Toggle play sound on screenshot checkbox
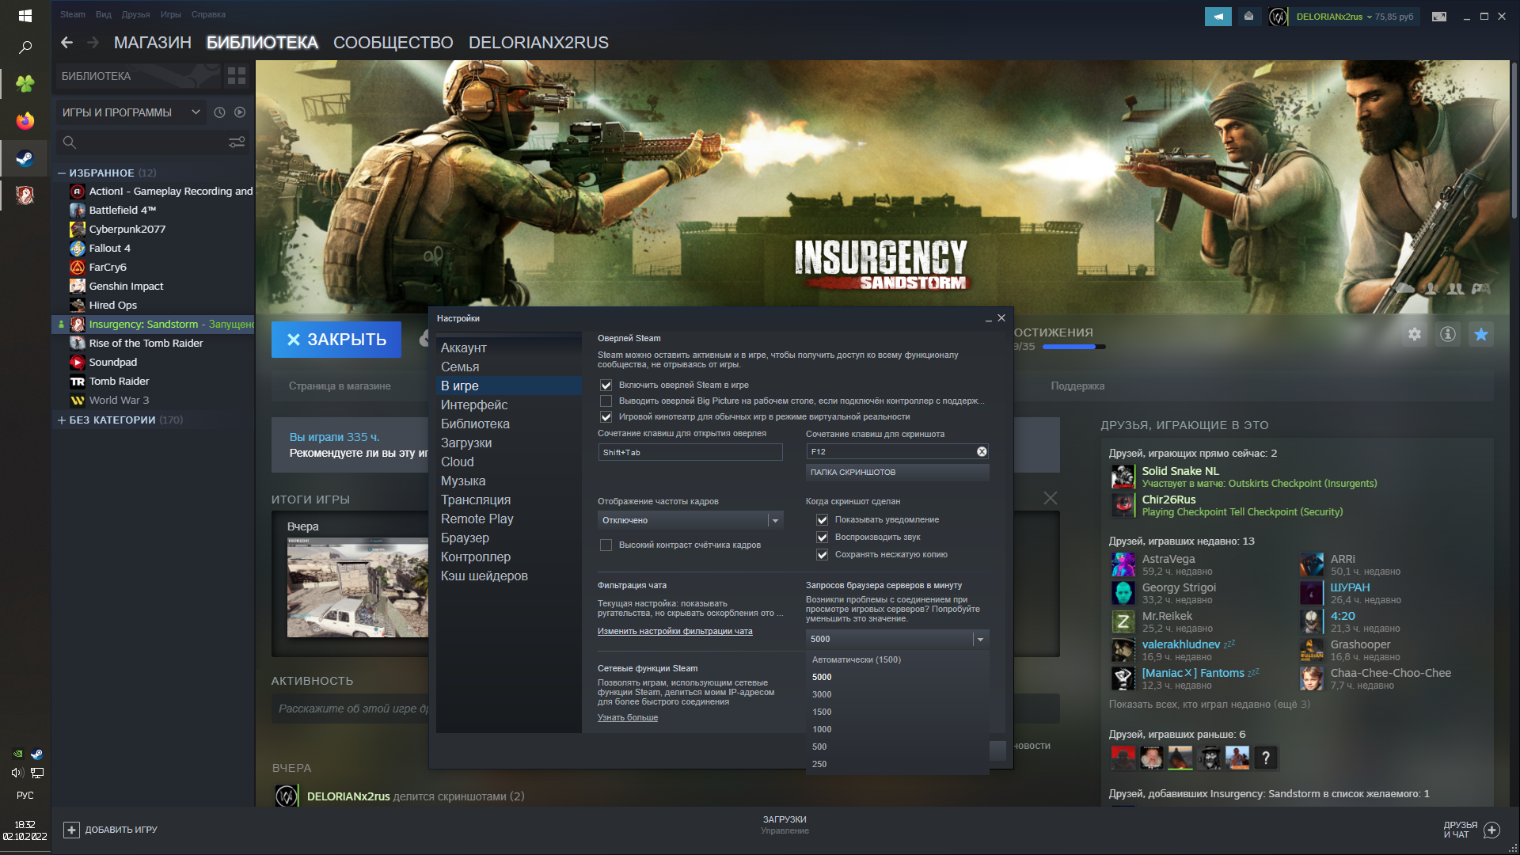Image resolution: width=1520 pixels, height=855 pixels. tap(823, 537)
